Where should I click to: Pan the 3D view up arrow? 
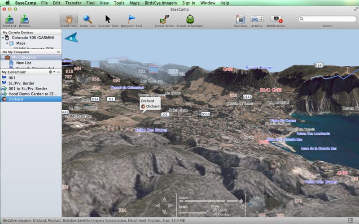click(x=164, y=199)
